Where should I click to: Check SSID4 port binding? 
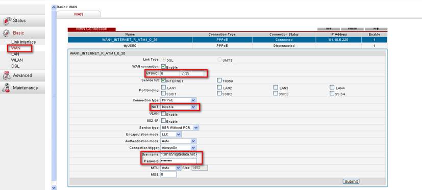(x=332, y=93)
